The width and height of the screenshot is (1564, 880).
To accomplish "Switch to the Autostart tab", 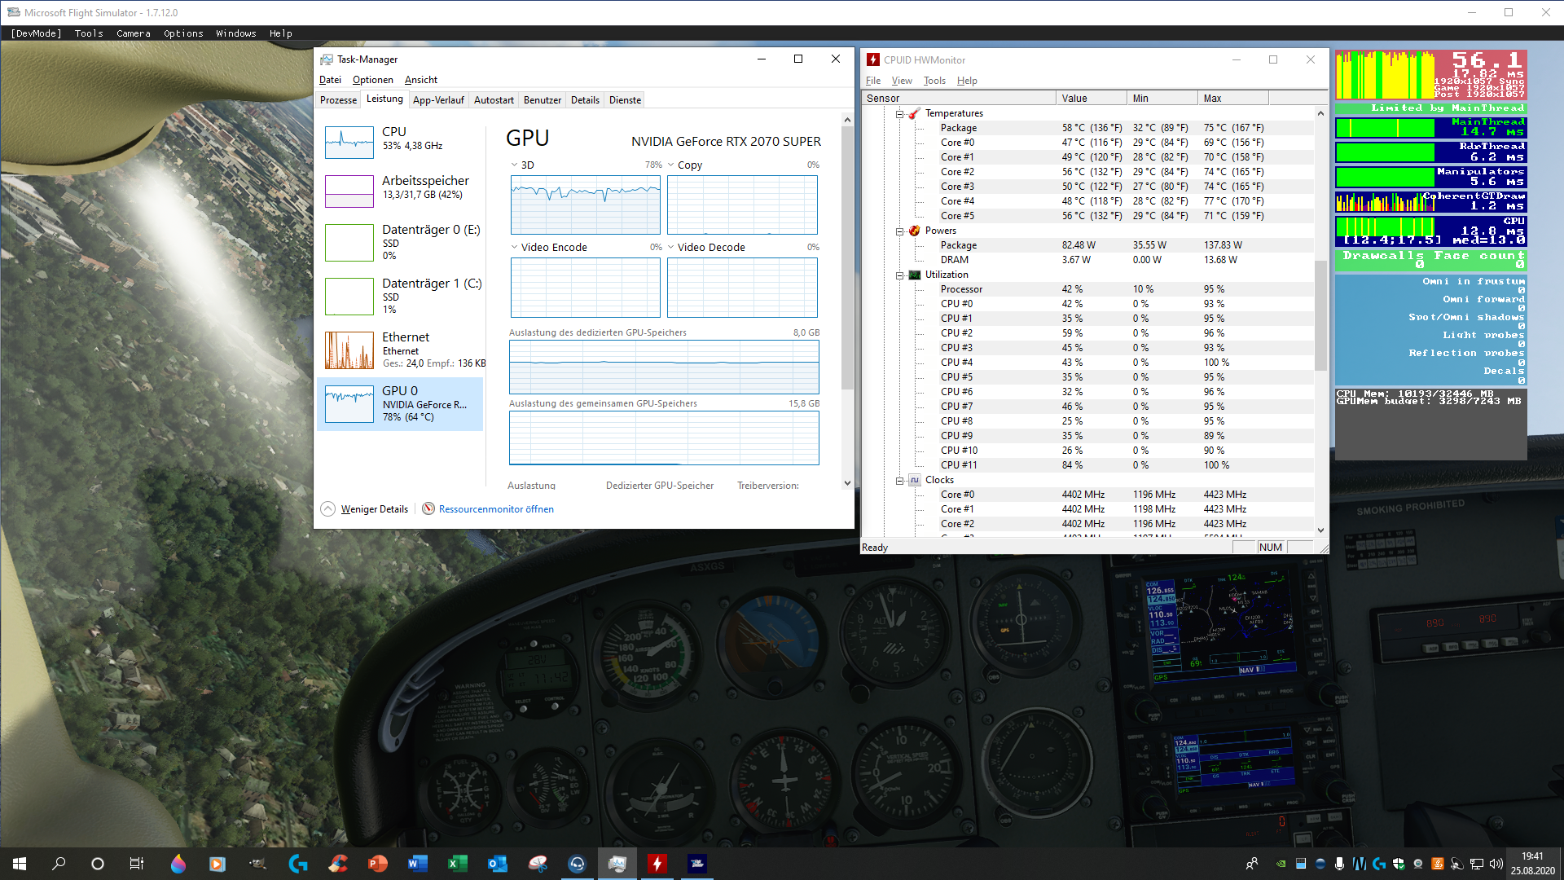I will pos(494,100).
